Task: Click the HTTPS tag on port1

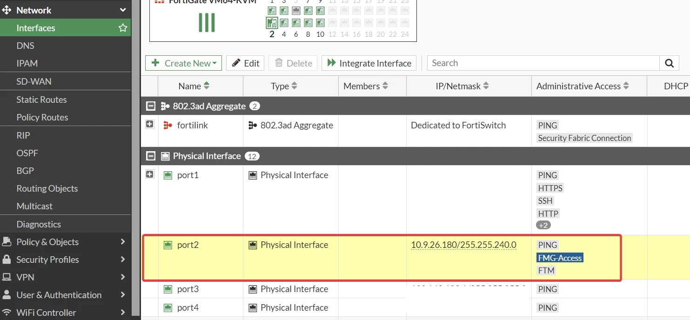Action: pyautogui.click(x=550, y=188)
